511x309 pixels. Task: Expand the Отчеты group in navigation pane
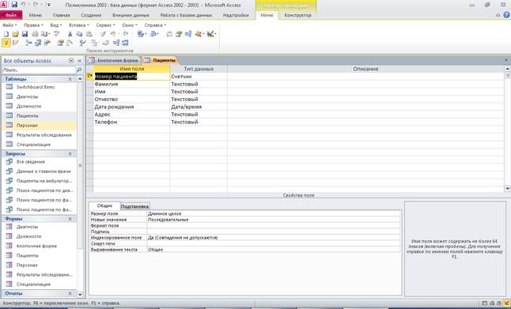(x=70, y=293)
